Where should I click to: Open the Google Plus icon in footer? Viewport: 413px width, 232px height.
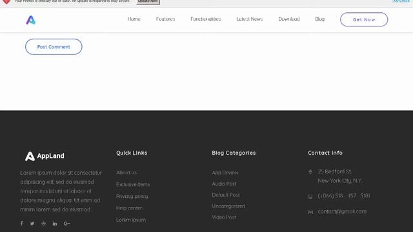pos(66,224)
